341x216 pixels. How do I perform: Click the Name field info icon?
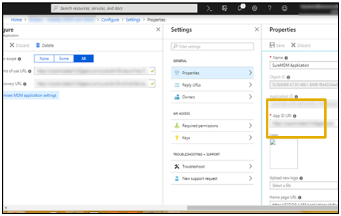click(x=286, y=58)
